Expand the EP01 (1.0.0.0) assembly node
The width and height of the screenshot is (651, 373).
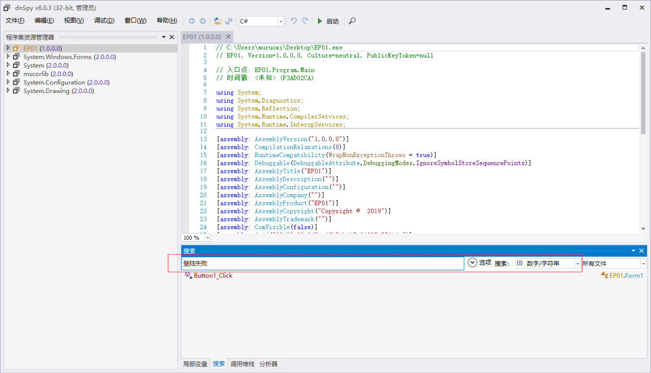click(8, 48)
